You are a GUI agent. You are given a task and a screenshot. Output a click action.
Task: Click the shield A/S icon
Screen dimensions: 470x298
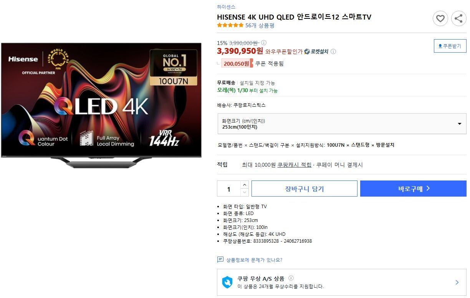coord(227,282)
